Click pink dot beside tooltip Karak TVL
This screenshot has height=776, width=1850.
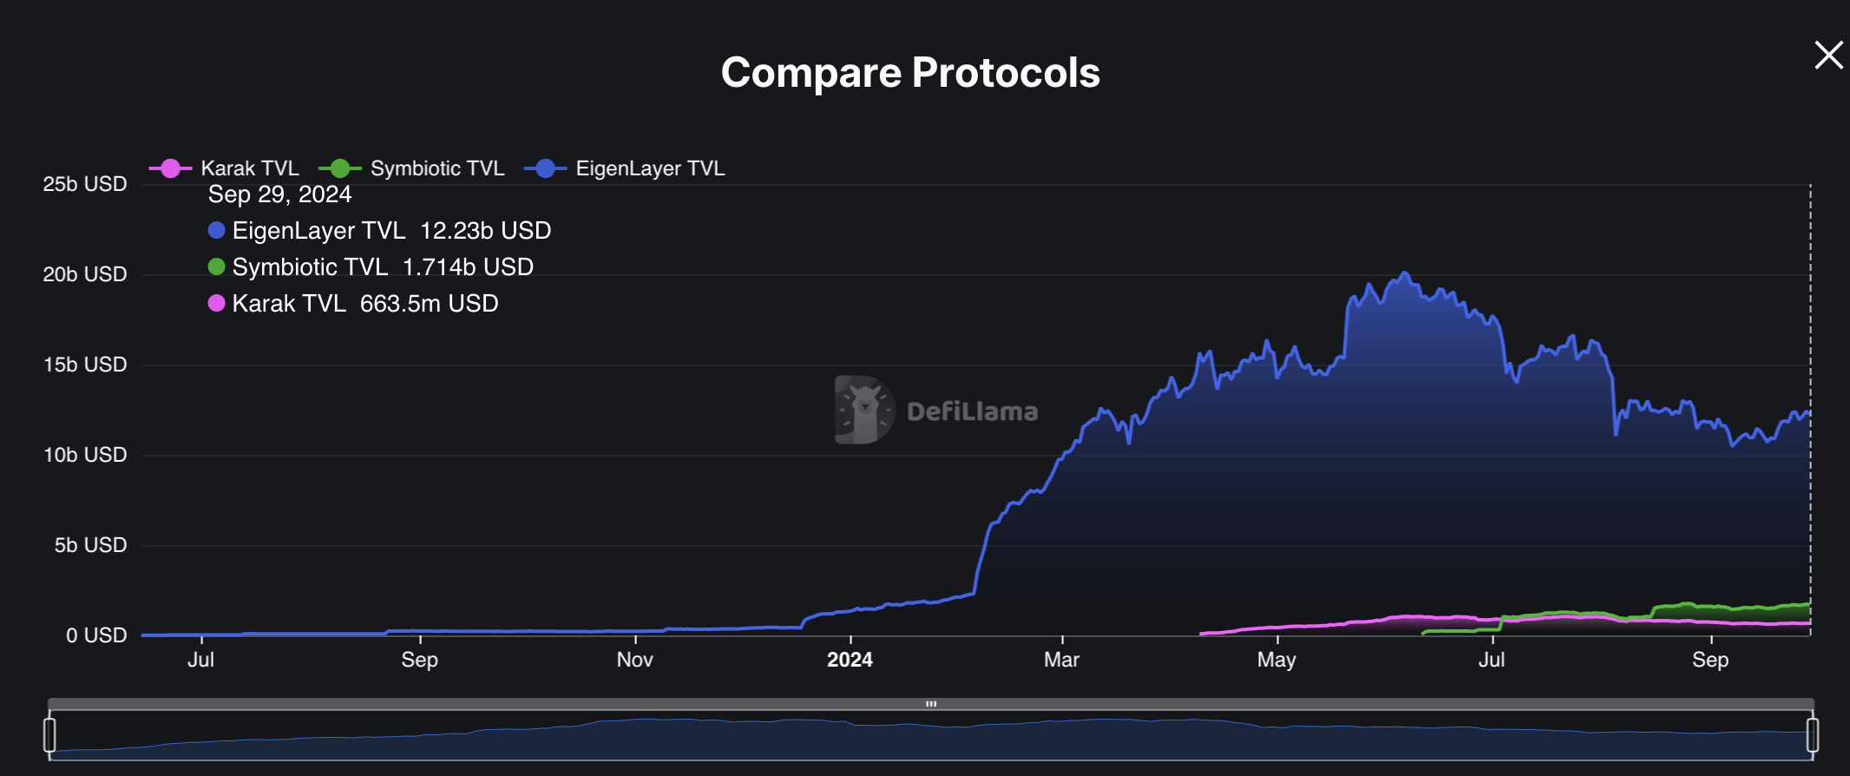click(217, 303)
